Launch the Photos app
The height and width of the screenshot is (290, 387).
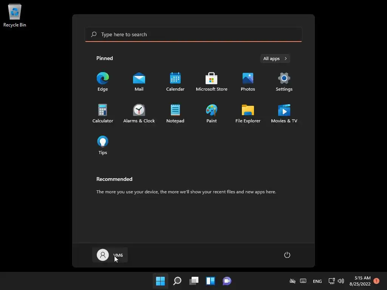(248, 82)
